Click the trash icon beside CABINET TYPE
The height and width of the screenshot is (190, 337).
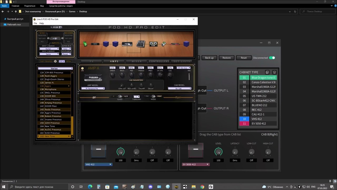(x=274, y=72)
